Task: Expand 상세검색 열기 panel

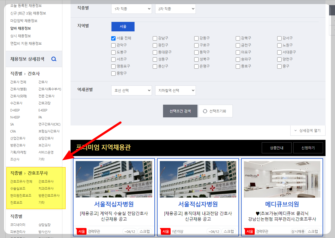Action: tap(308, 131)
